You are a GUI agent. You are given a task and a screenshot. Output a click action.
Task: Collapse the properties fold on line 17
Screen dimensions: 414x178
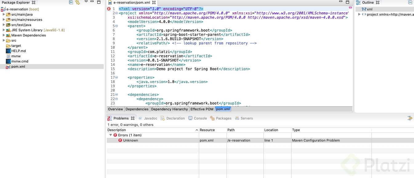coord(117,78)
